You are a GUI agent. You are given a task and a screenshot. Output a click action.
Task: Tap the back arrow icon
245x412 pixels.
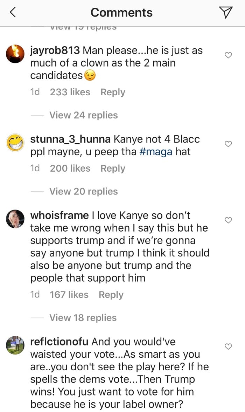pyautogui.click(x=13, y=13)
